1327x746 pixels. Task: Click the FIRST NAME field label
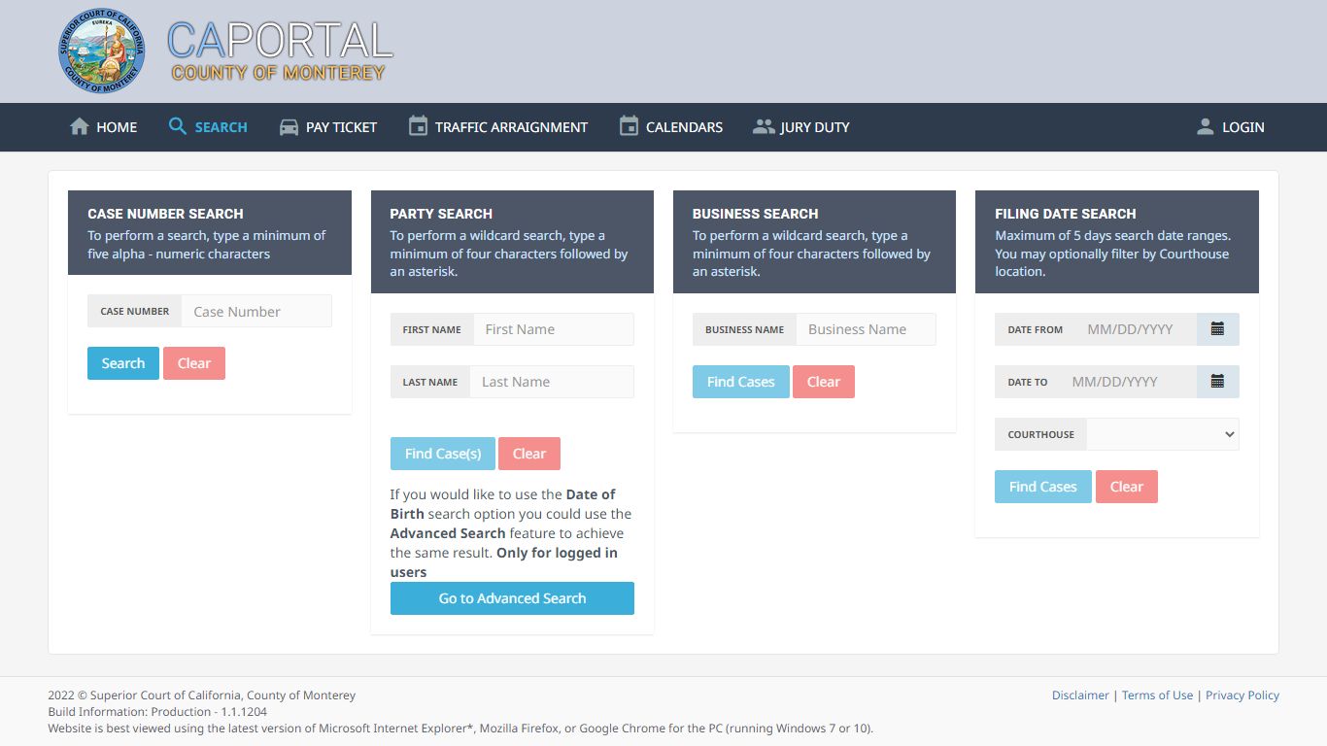[x=432, y=329]
